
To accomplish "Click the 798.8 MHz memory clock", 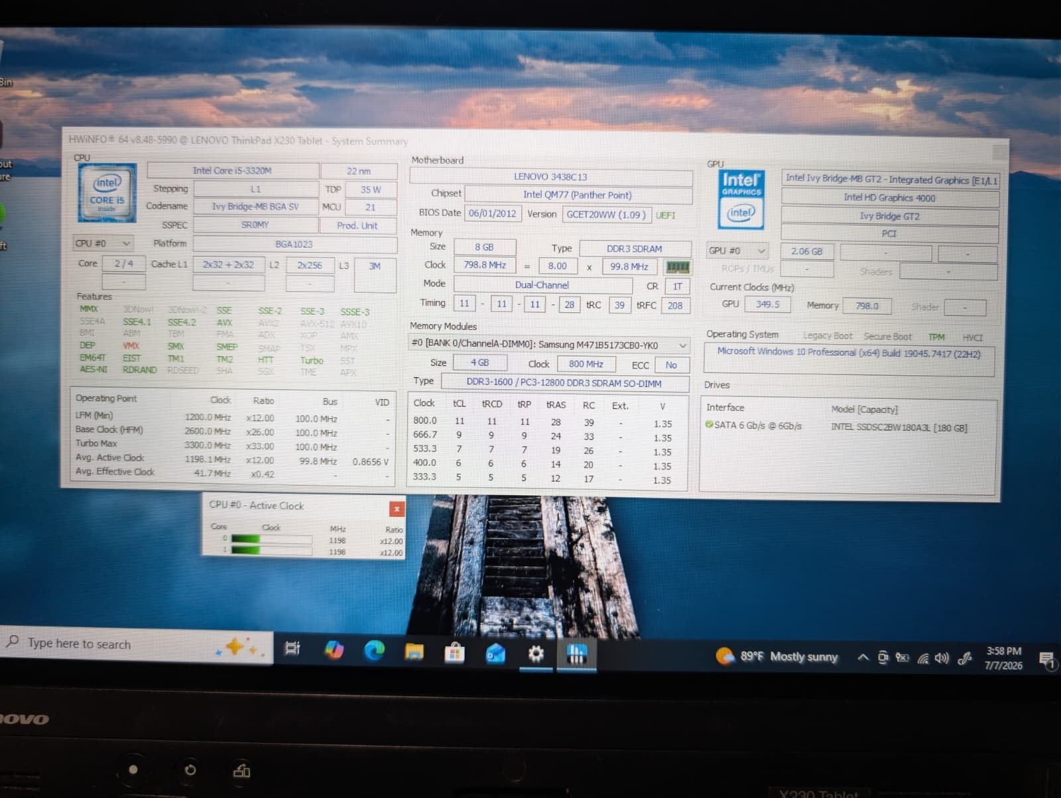I will pos(485,264).
